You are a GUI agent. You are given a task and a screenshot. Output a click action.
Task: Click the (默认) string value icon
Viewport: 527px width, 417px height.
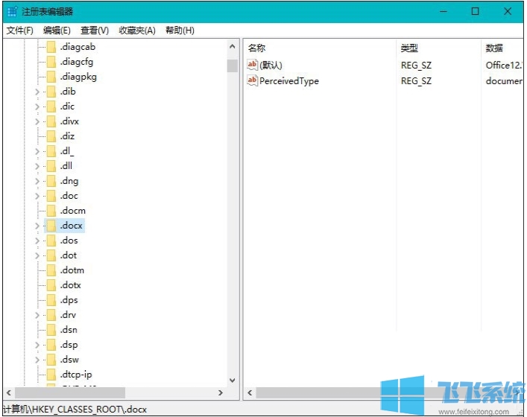253,66
